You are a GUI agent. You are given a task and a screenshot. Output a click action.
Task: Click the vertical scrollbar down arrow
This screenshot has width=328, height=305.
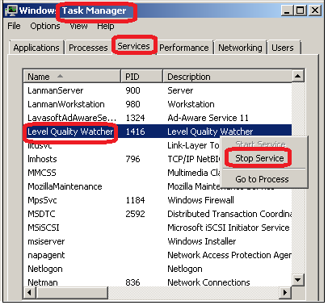[x=298, y=280]
